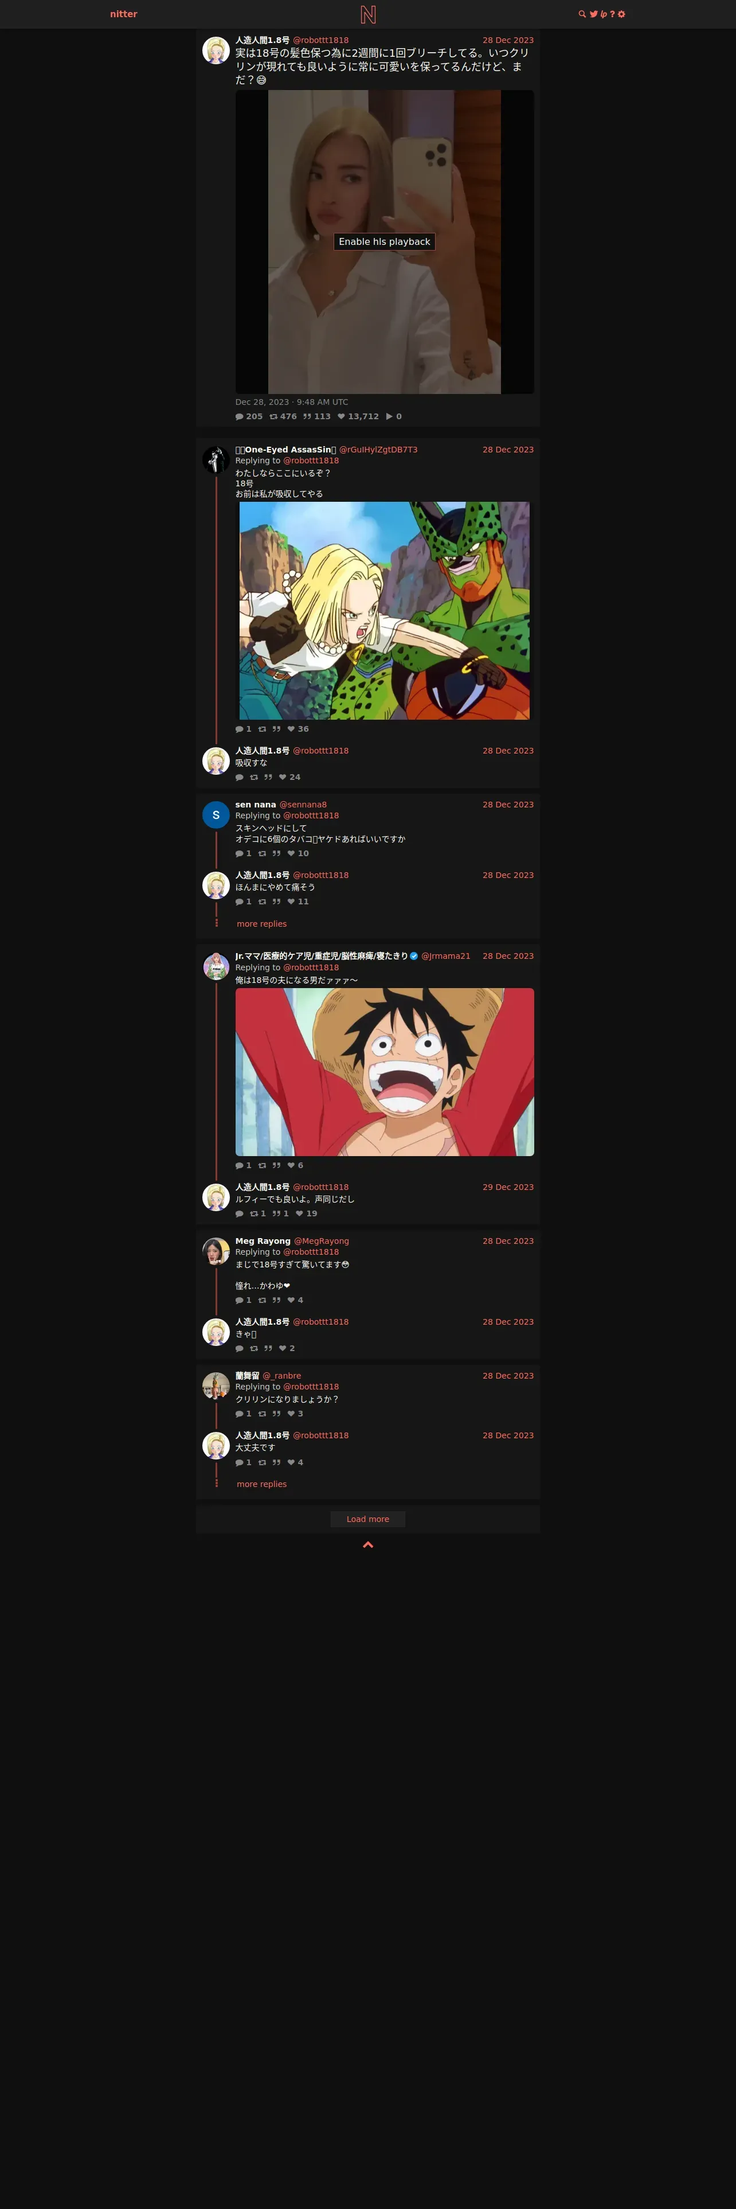This screenshot has height=2209, width=736.
Task: Enable hls playback on the video
Action: [385, 242]
